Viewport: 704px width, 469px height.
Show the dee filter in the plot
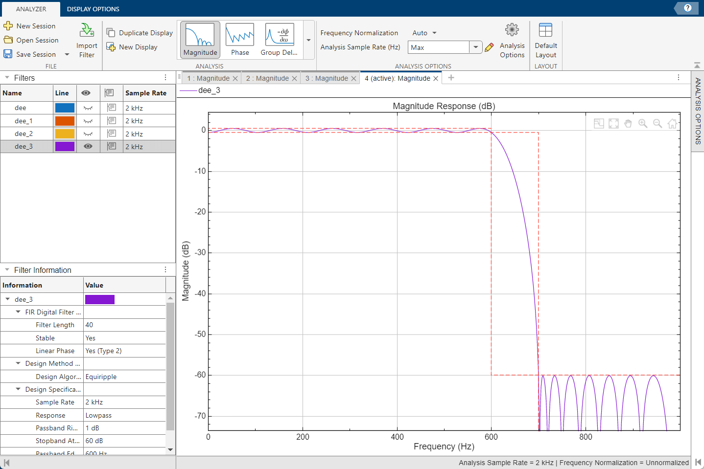pos(87,108)
